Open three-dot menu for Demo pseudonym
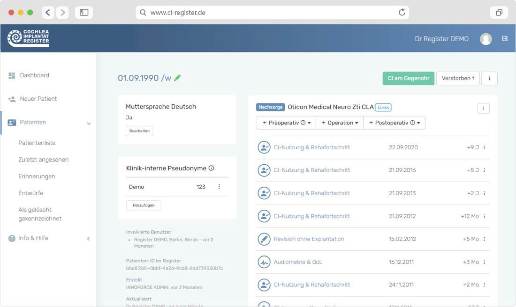The image size is (516, 307). coord(219,187)
